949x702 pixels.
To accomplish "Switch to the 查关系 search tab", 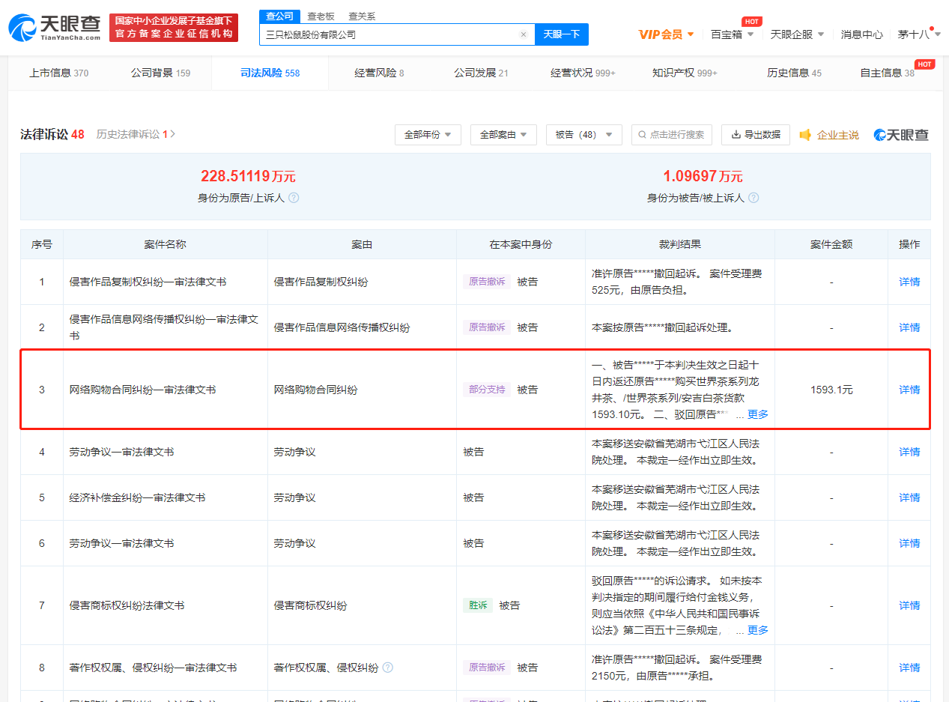I will point(362,16).
